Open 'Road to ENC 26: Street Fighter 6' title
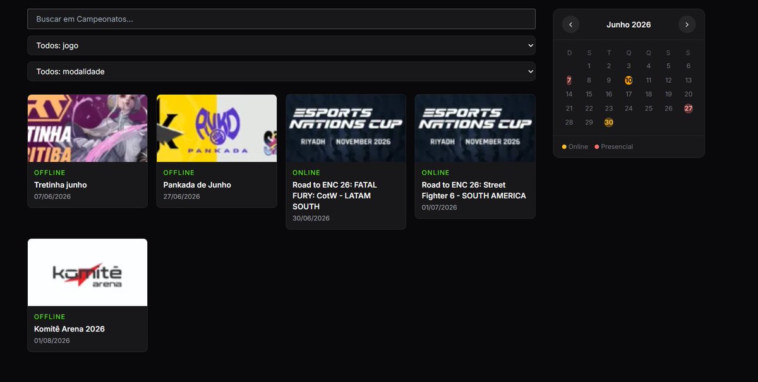The image size is (758, 382). [x=474, y=190]
